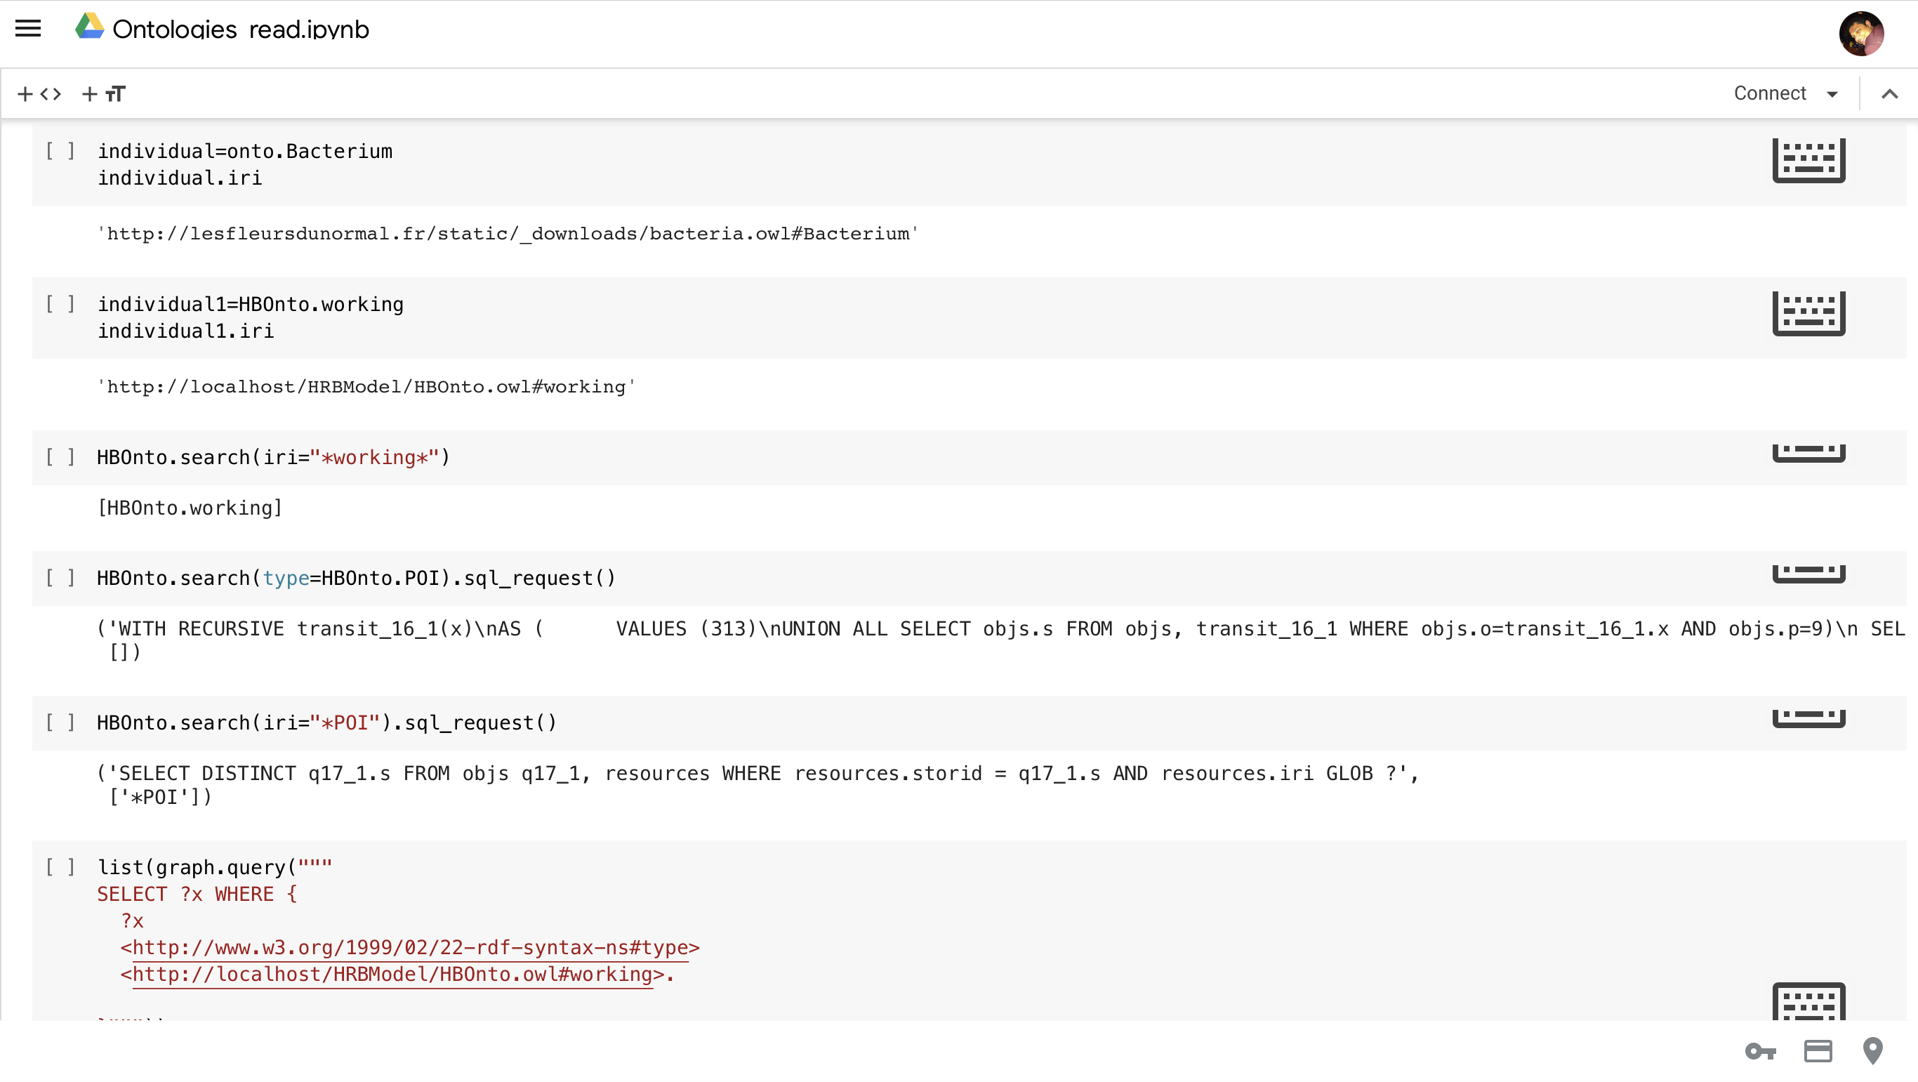Click the location pin icon at bottom
Screen dimensions: 1918x1082
1872,1050
